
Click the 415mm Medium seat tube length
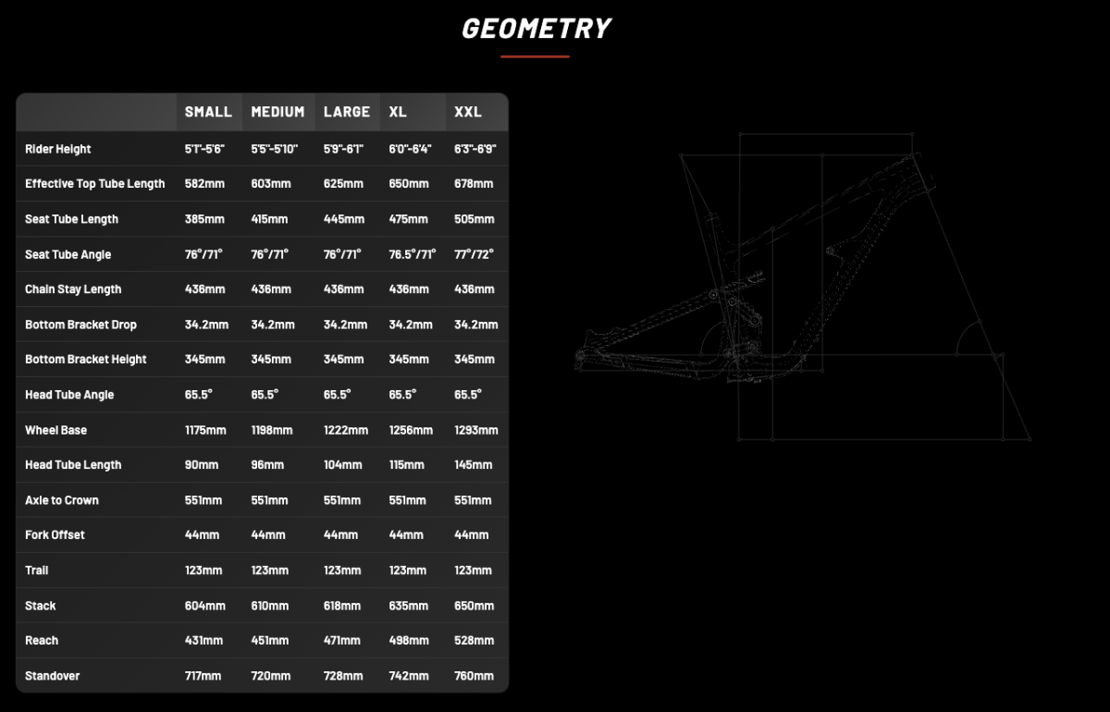pyautogui.click(x=269, y=219)
